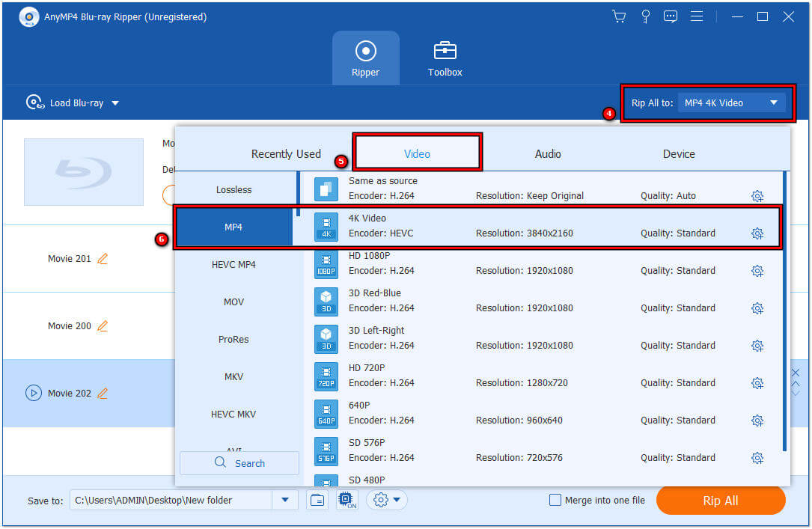Choose the HEVC MKV format category

234,414
